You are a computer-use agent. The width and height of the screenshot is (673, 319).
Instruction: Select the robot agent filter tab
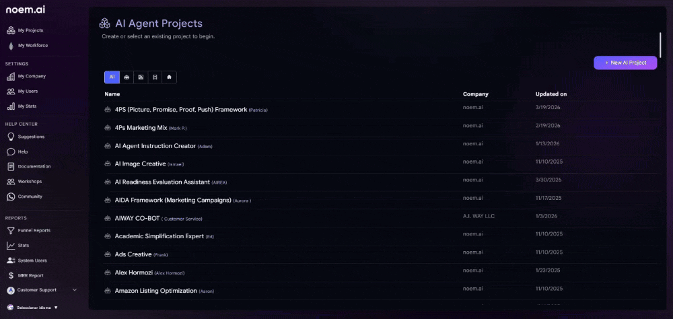pos(127,77)
